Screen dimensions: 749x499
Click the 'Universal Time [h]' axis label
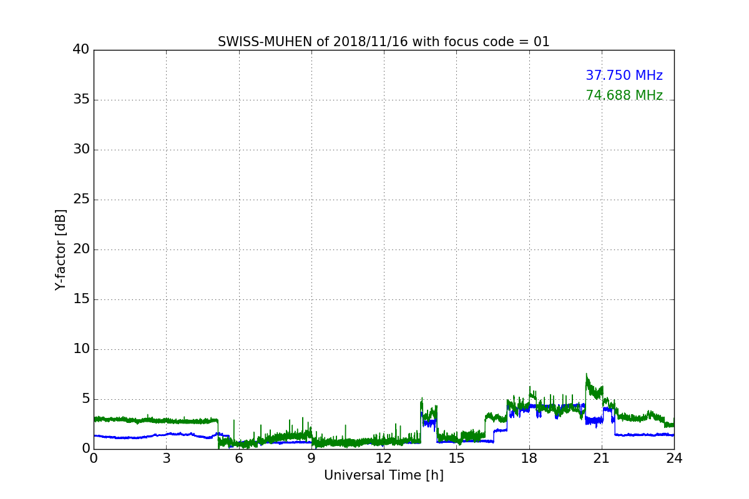tap(383, 475)
